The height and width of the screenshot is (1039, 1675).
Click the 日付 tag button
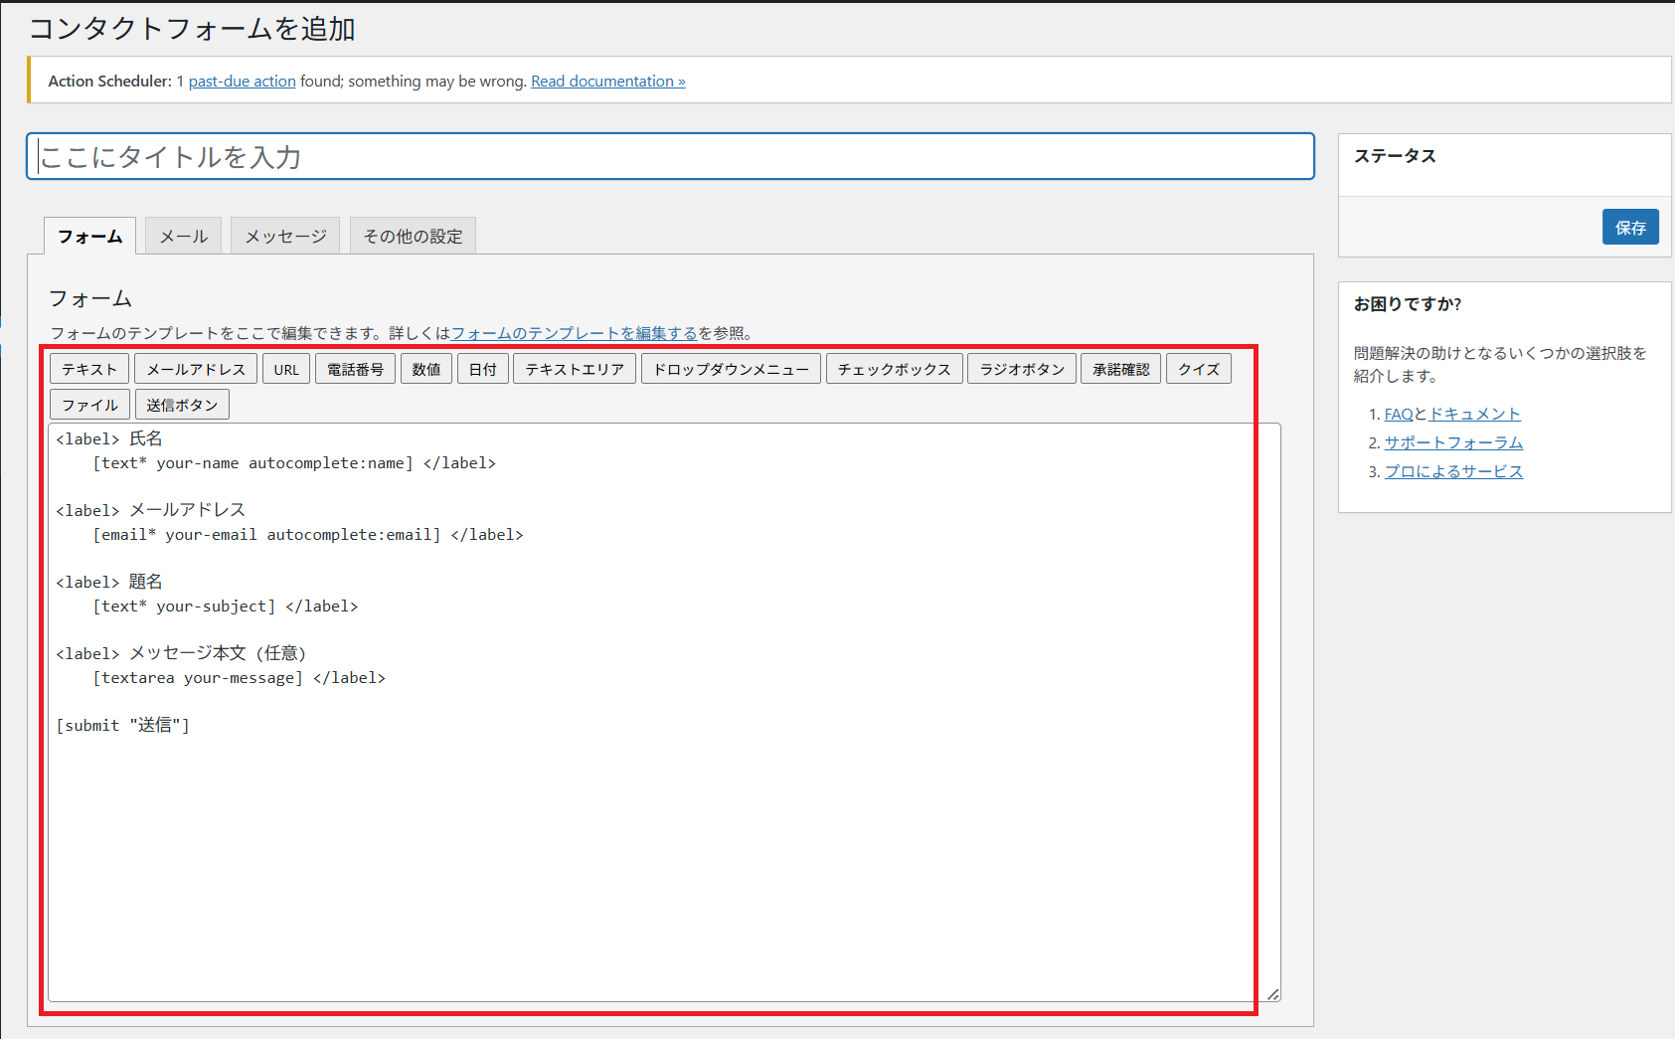coord(483,369)
